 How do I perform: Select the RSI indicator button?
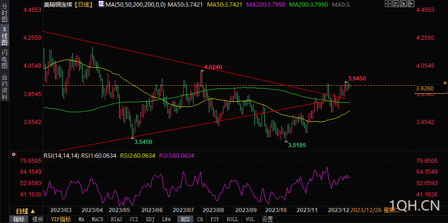click(x=185, y=219)
